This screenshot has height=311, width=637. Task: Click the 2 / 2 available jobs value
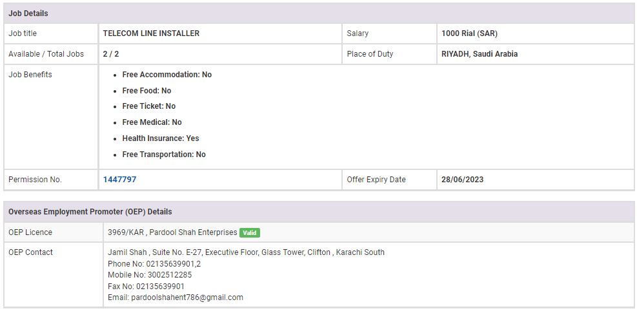click(x=111, y=54)
